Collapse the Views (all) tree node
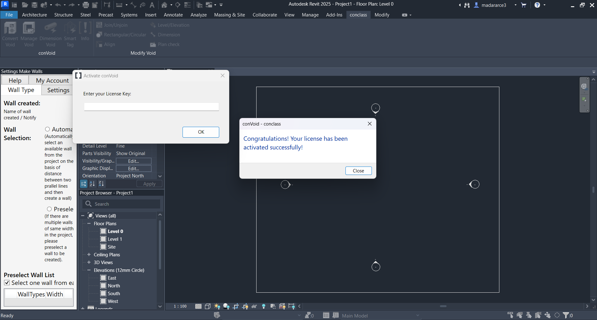The image size is (597, 320). (83, 216)
